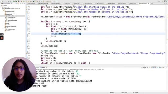Image resolution: width=168 pixels, height=94 pixels.
Task: Switch to the helloworld.java tab
Action: coord(31,4)
